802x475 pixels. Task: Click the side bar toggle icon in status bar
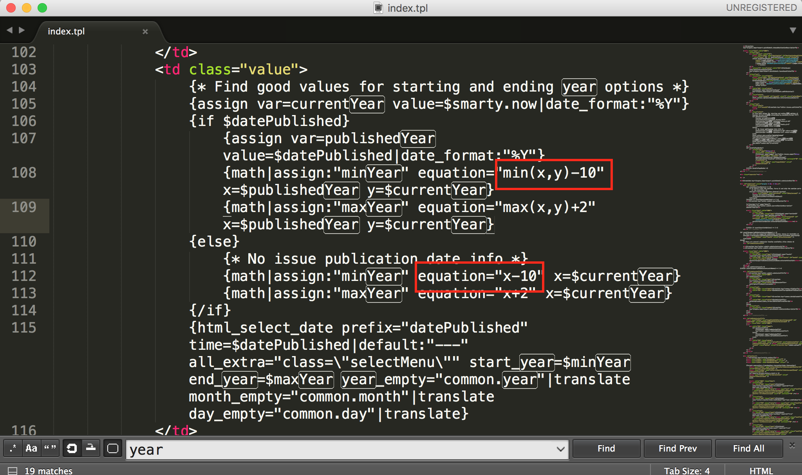(x=13, y=470)
